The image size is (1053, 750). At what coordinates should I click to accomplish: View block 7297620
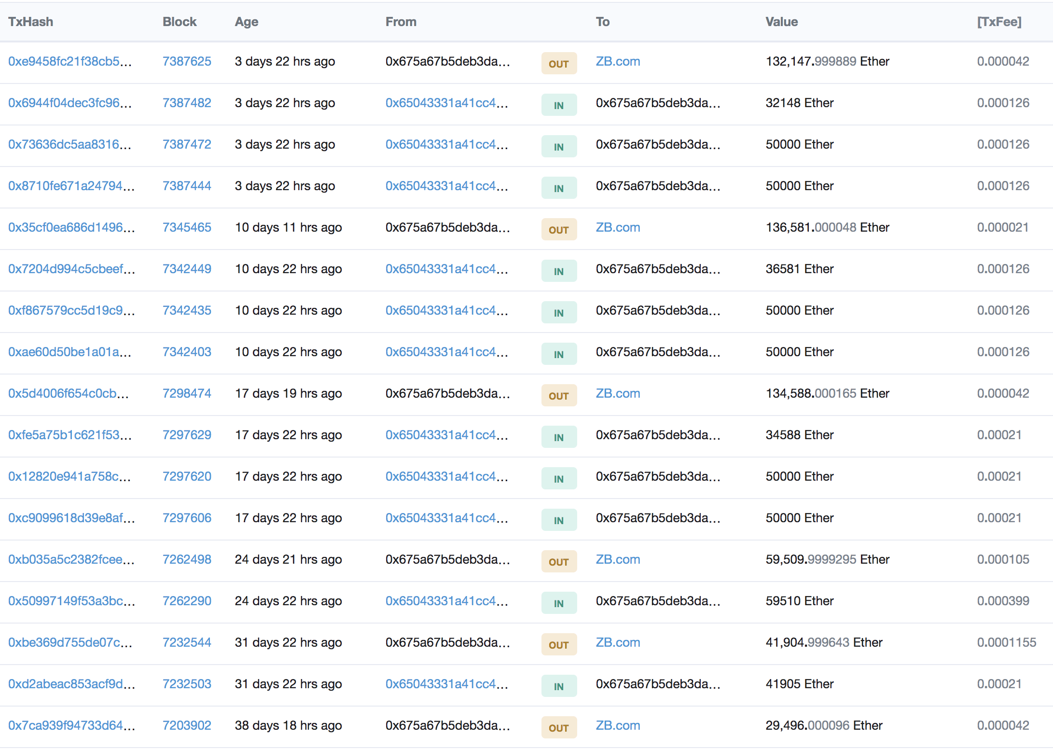pos(187,476)
